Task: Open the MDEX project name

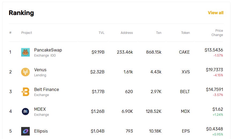Action: (x=40, y=109)
